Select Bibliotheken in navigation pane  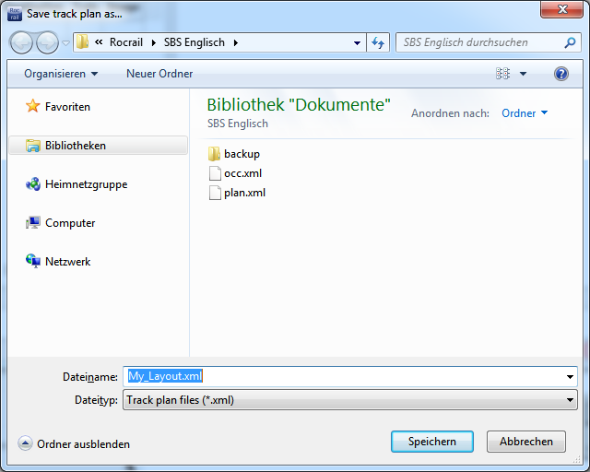point(75,146)
